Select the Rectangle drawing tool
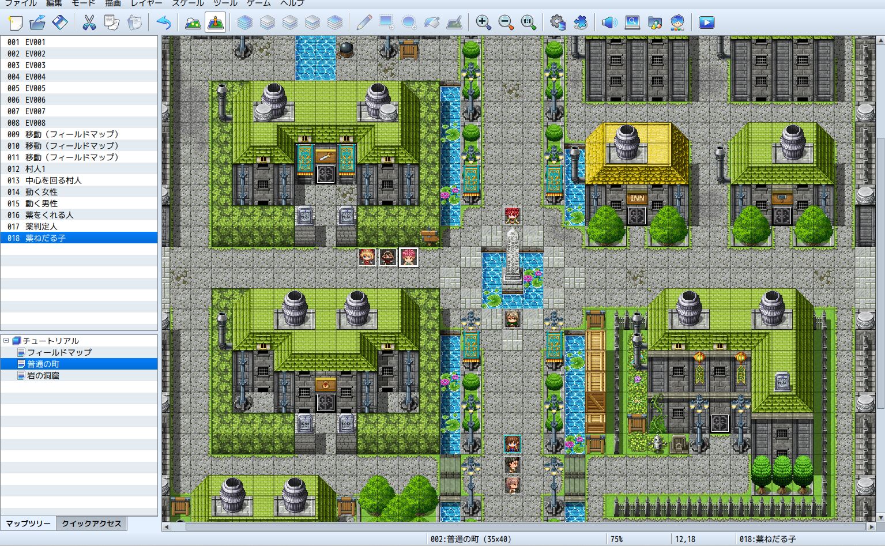The height and width of the screenshot is (546, 885). 386,22
